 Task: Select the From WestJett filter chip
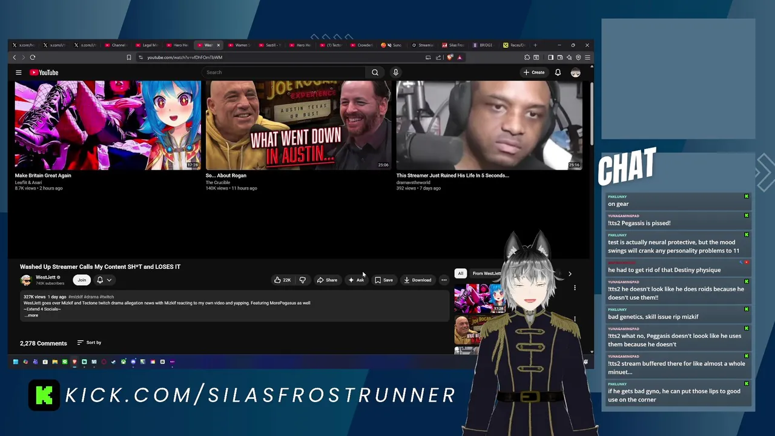pyautogui.click(x=486, y=274)
